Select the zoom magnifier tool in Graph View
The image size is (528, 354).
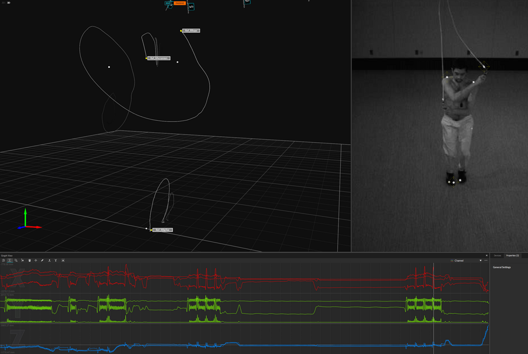(x=16, y=260)
